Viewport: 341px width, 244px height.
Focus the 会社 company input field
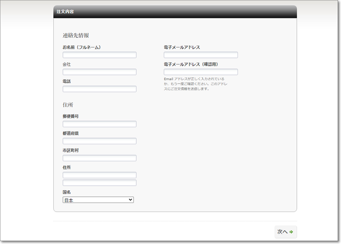100,72
